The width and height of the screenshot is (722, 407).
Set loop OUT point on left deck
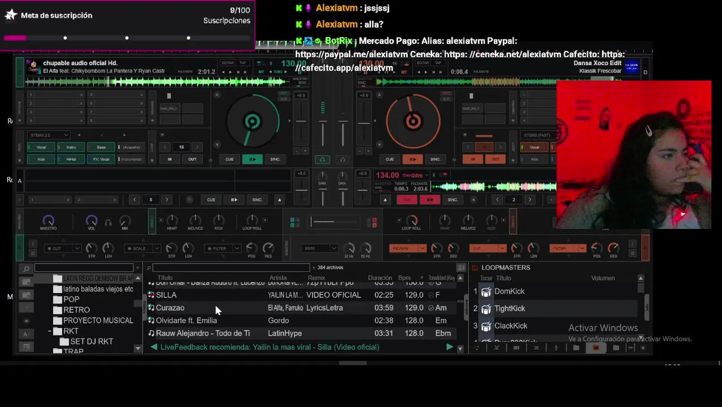[x=192, y=159]
